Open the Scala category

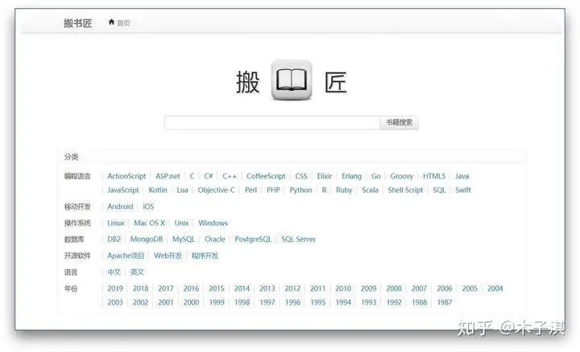pyautogui.click(x=370, y=190)
